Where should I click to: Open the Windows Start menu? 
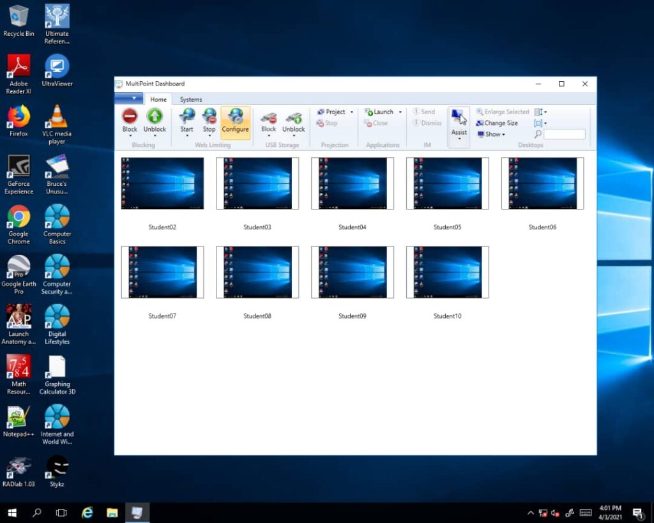pyautogui.click(x=12, y=513)
